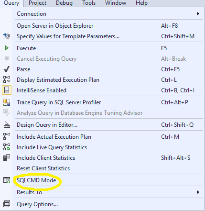Viewport: 205px width, 211px height.
Task: Expand the Results To submenu arrow
Action: (198, 192)
